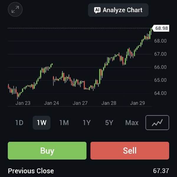Click the 68.98 current price tag

pos(161,28)
